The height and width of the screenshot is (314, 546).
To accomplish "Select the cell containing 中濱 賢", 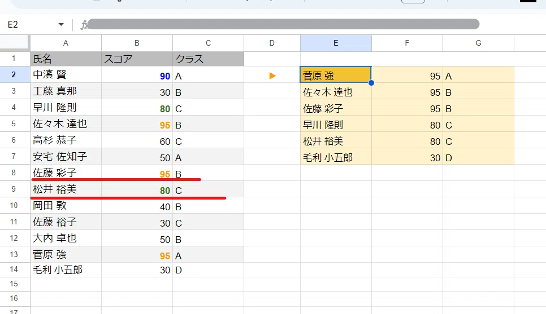I will (x=66, y=74).
